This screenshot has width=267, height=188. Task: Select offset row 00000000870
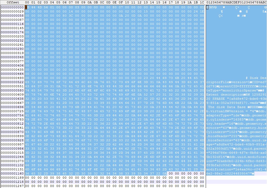pos(12,132)
